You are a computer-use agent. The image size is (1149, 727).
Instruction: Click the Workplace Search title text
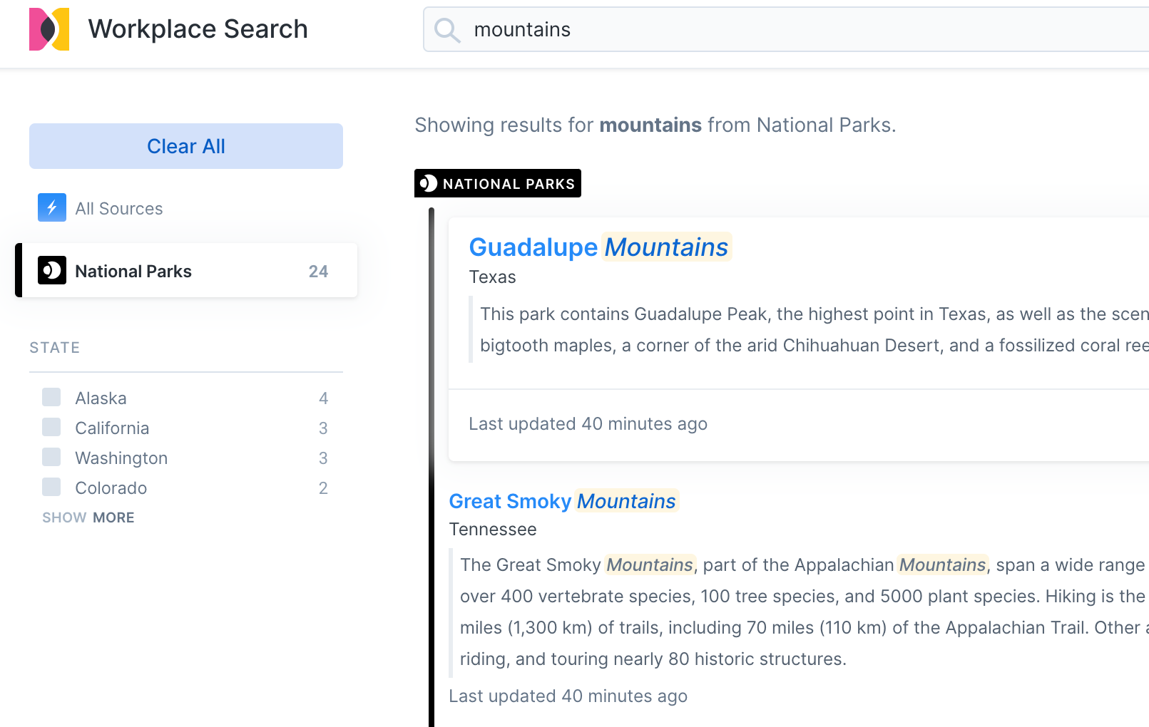(x=198, y=29)
